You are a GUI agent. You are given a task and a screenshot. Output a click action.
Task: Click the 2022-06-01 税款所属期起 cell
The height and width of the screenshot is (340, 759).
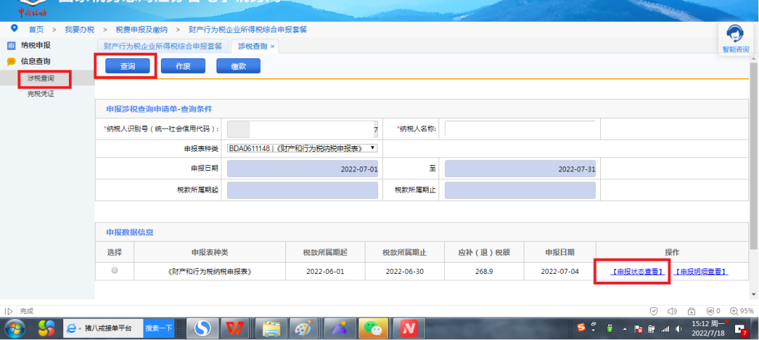tap(325, 271)
